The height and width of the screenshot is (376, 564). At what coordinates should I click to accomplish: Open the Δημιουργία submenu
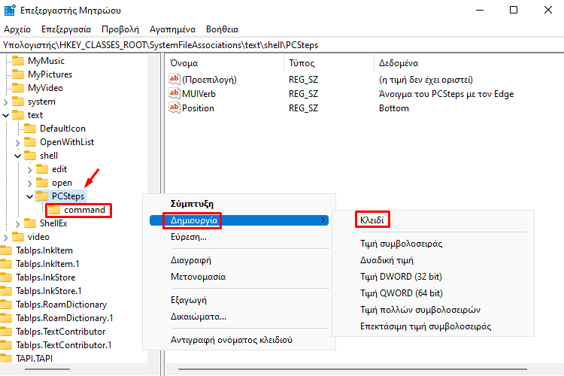click(x=239, y=220)
